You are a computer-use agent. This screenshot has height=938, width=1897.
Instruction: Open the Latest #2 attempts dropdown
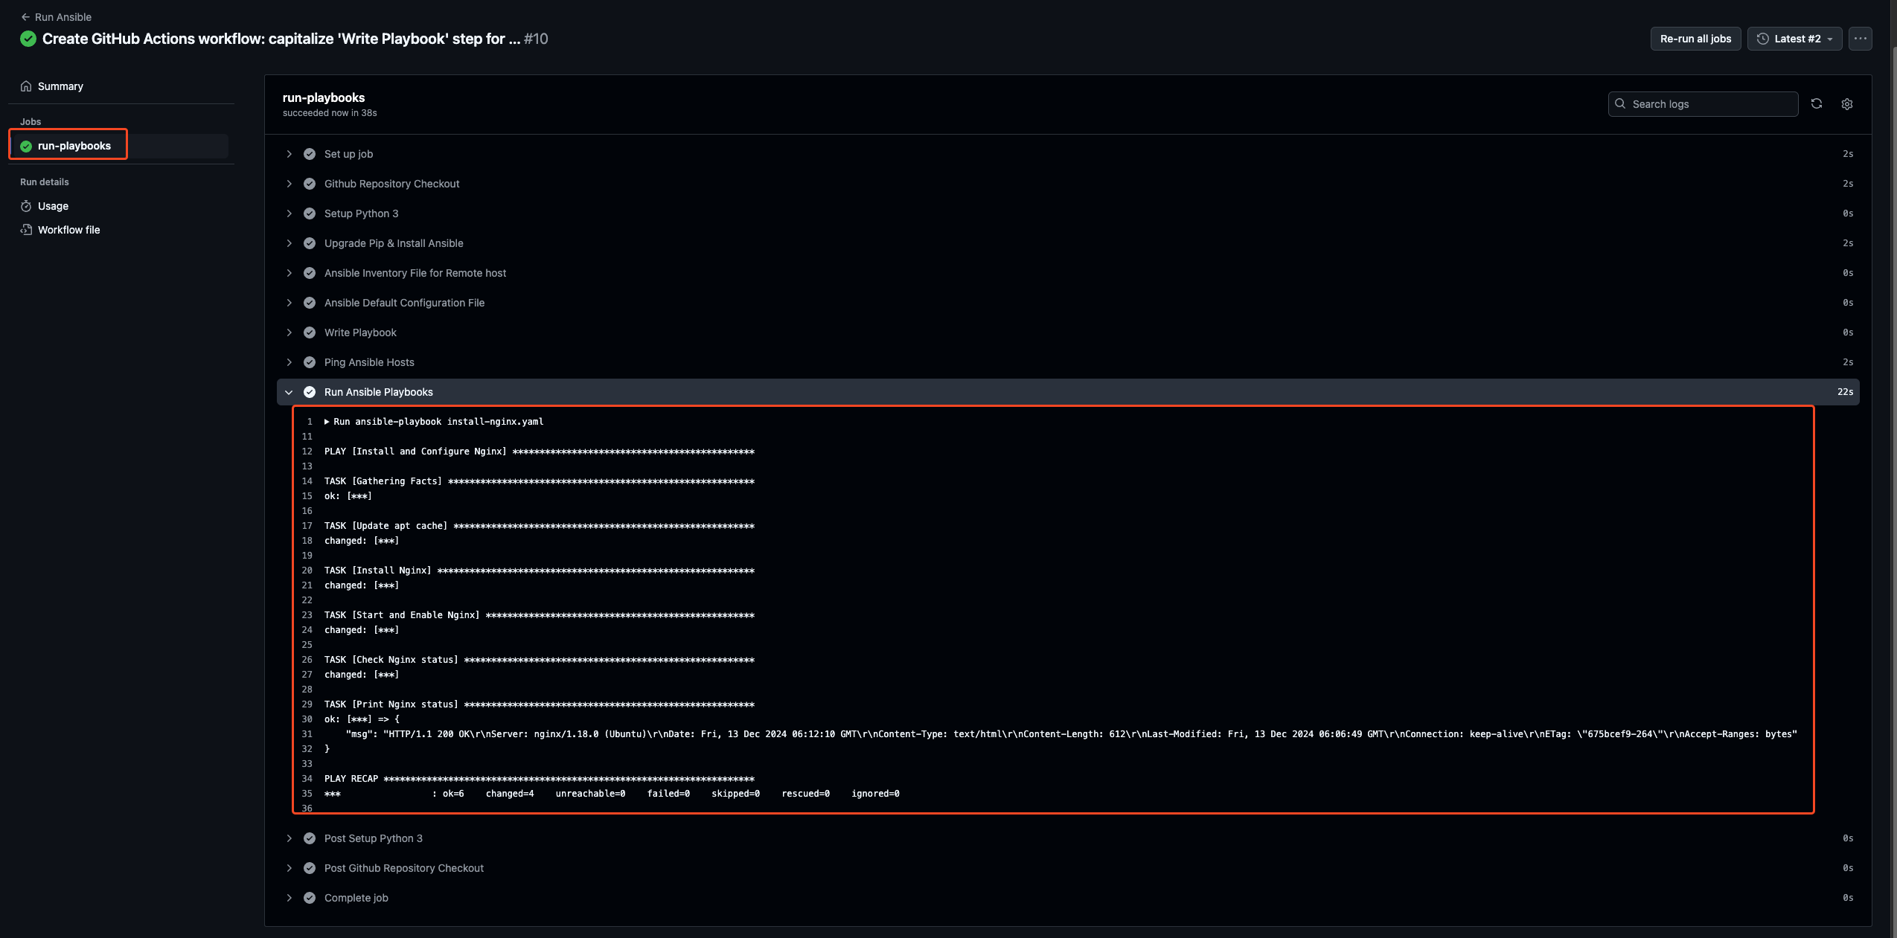[x=1794, y=39]
